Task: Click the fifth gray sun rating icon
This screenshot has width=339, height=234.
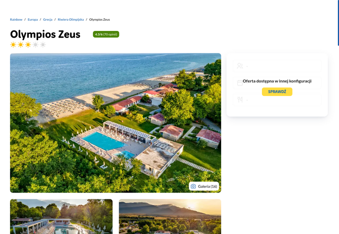Action: (x=43, y=45)
